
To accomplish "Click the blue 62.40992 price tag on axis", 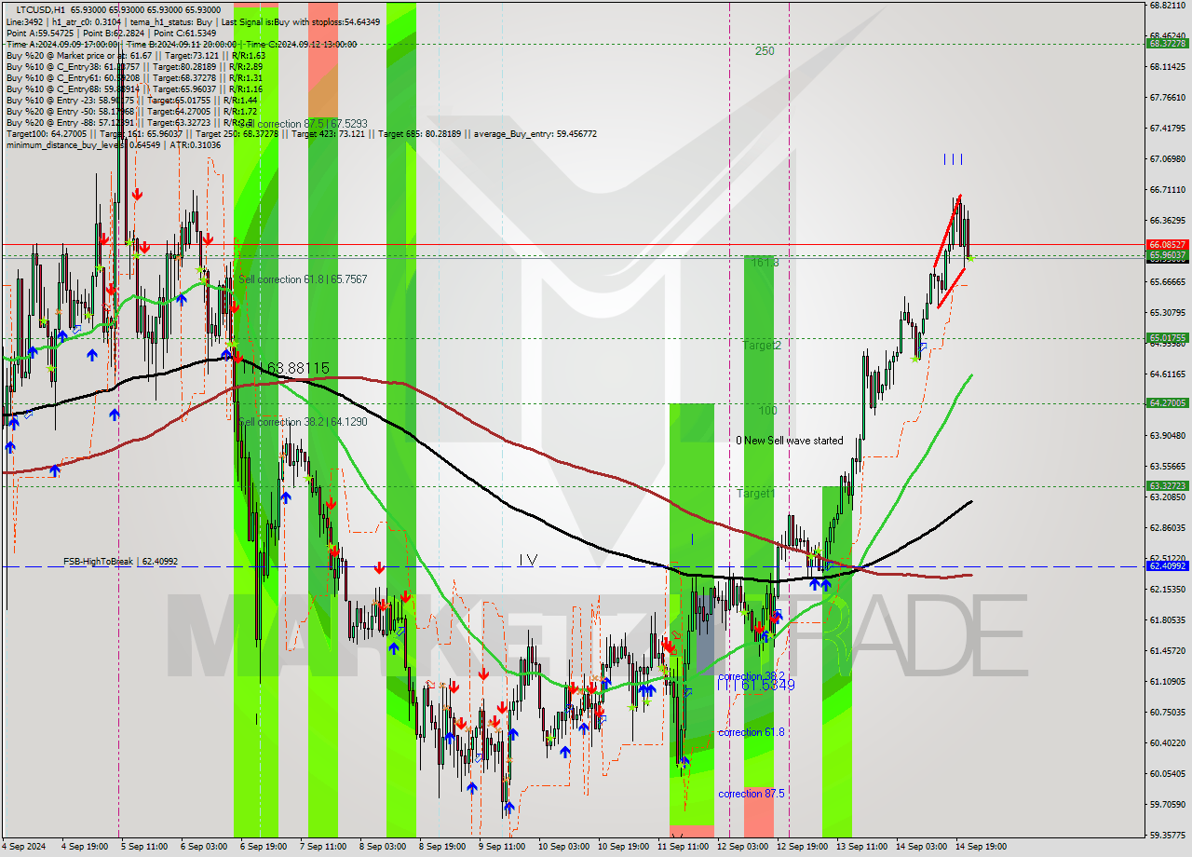I will (1168, 566).
